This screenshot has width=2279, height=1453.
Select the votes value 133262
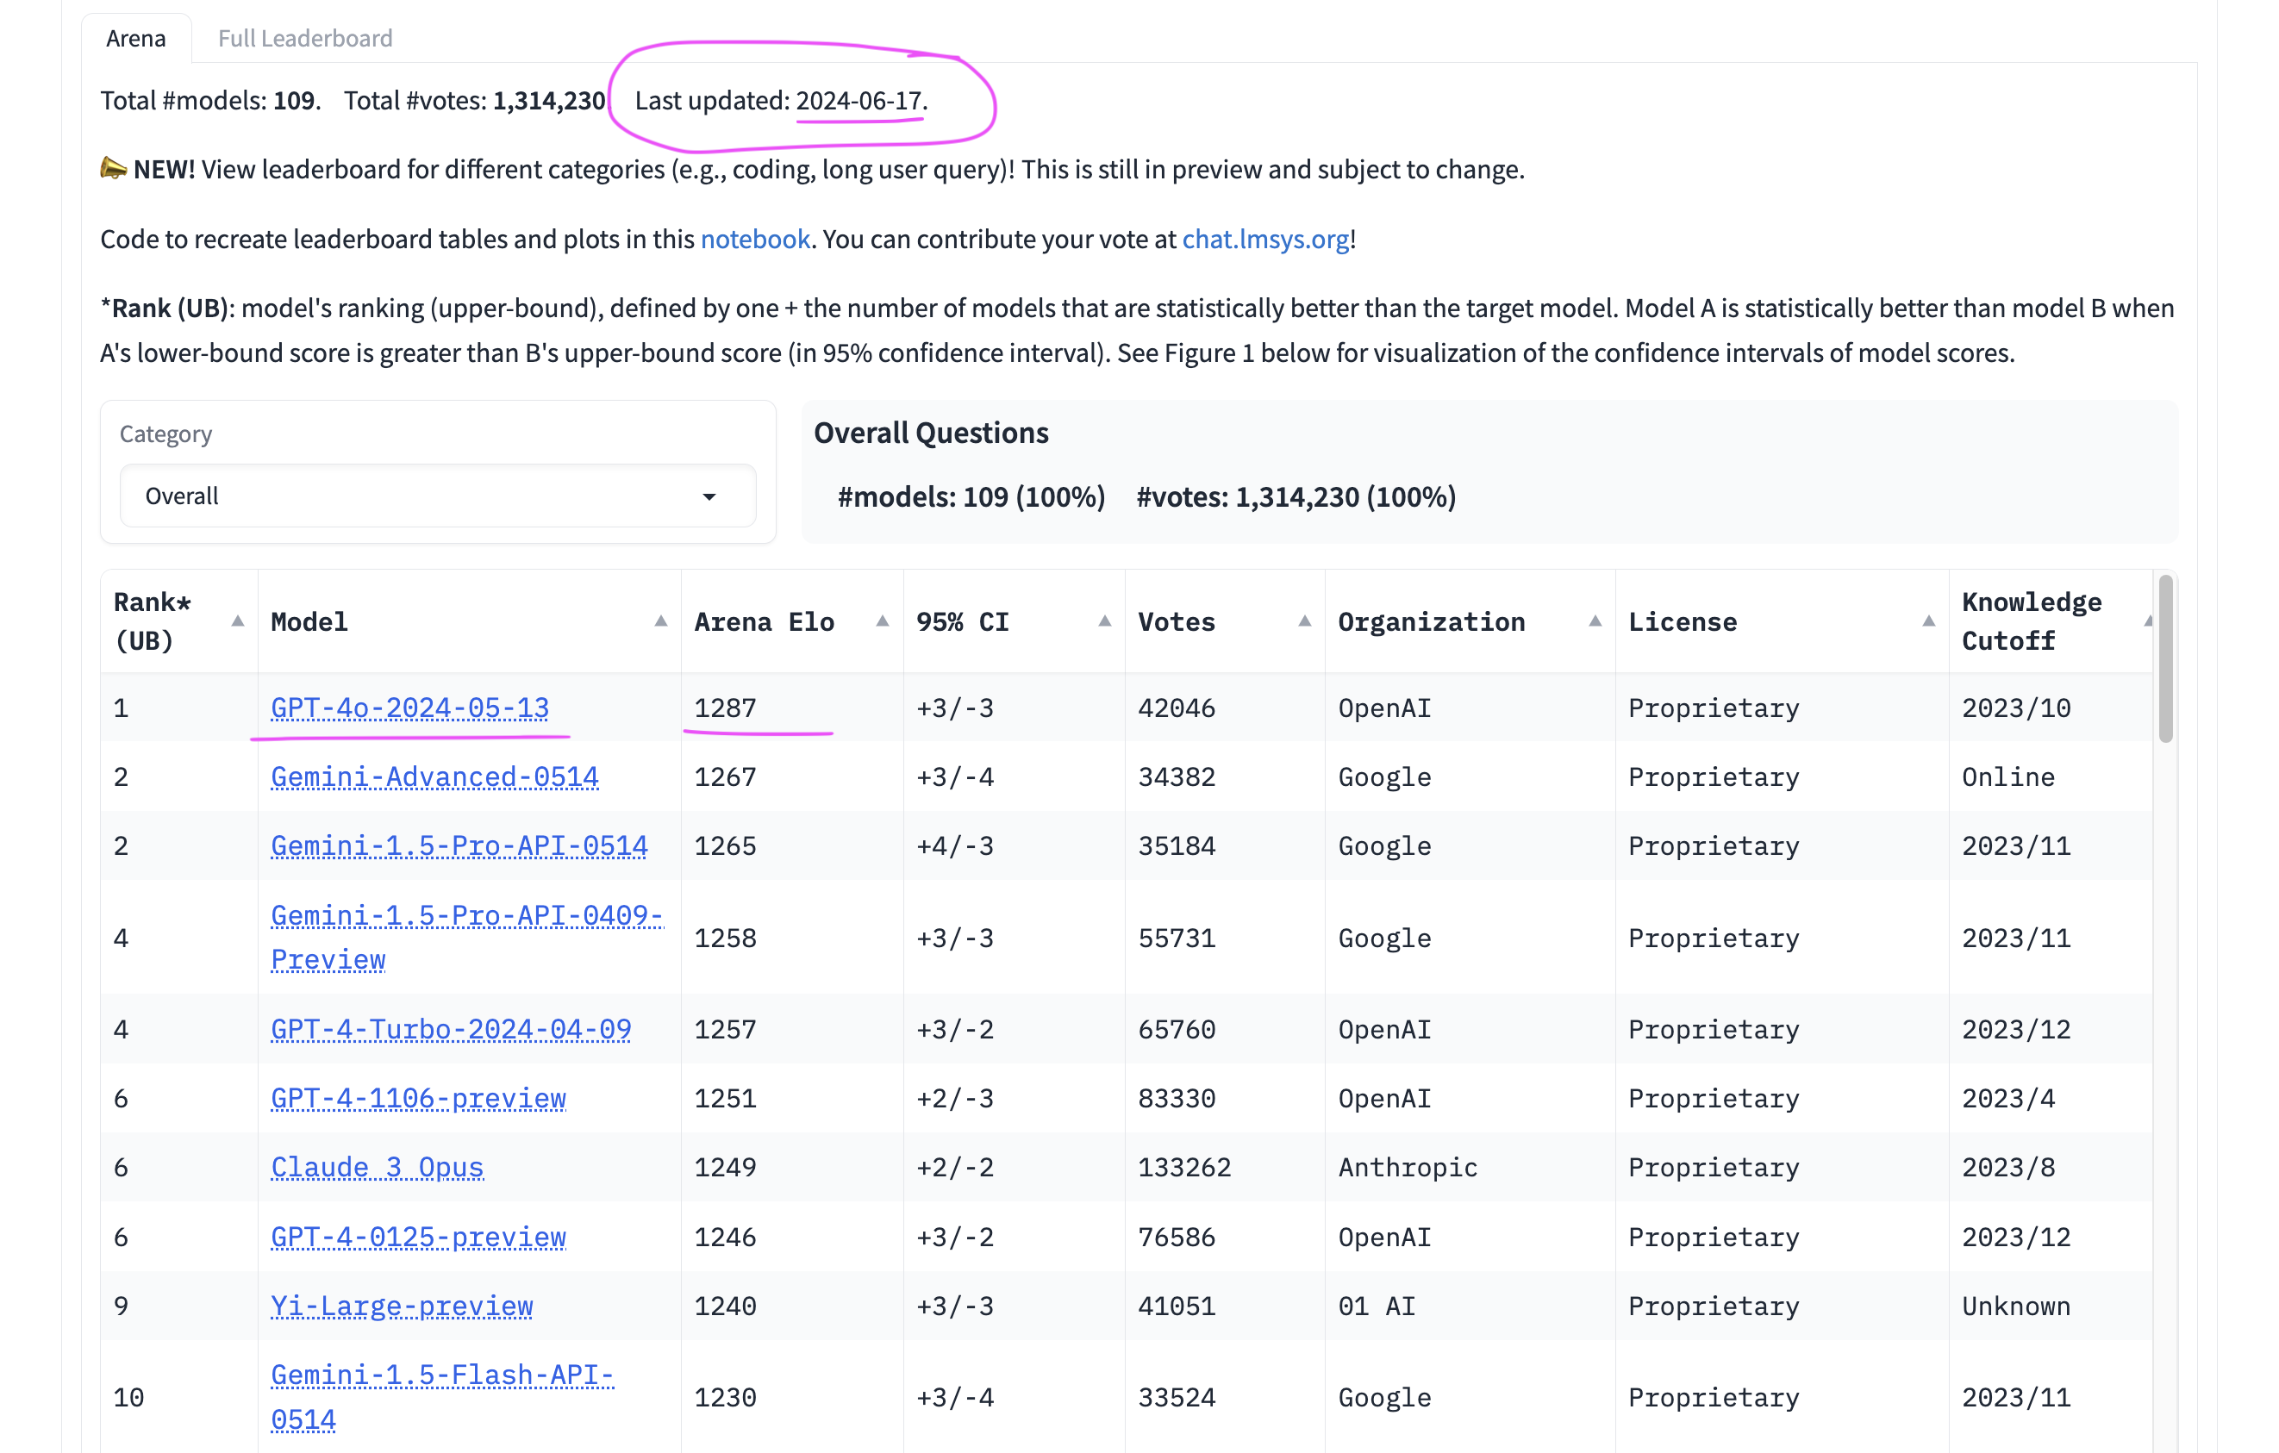click(1184, 1168)
